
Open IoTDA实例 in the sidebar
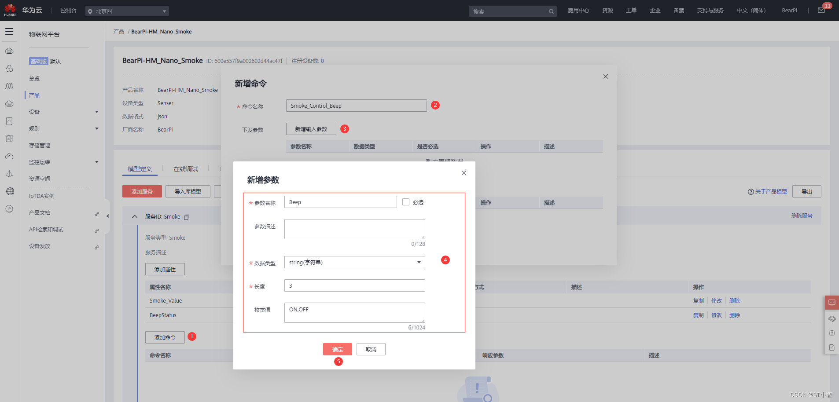(x=42, y=196)
